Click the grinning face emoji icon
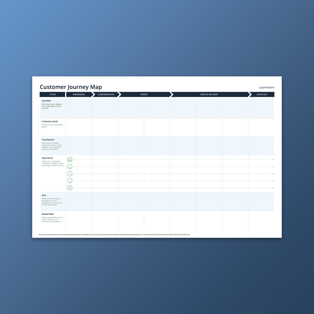This screenshot has height=314, width=314. tap(70, 160)
